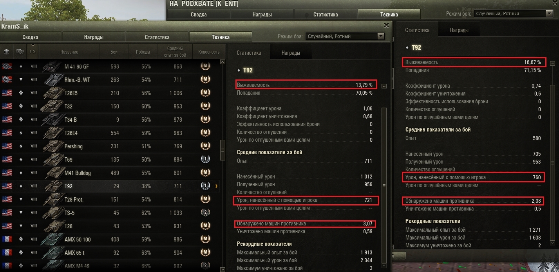Click the down arrow of the vehicle list scrollbar
This screenshot has width=559, height=272.
click(223, 269)
